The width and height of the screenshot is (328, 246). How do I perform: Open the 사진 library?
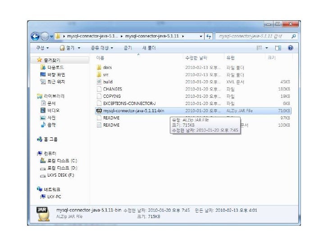(51, 118)
